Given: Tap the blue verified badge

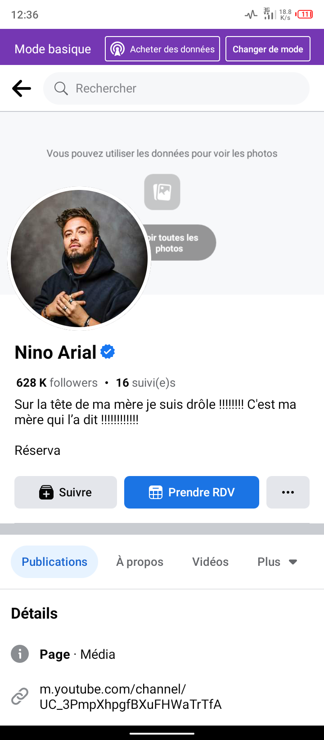Looking at the screenshot, I should point(108,351).
